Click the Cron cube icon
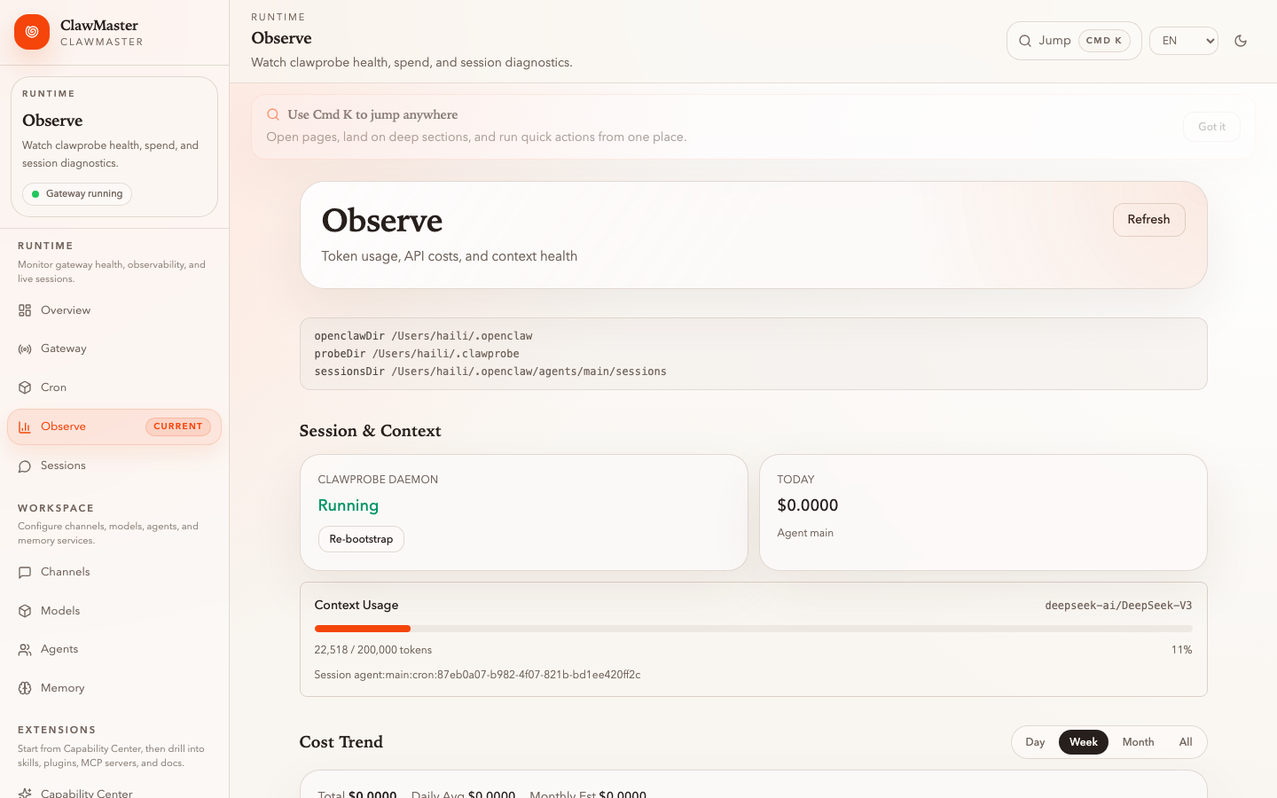The image size is (1277, 798). pos(25,387)
